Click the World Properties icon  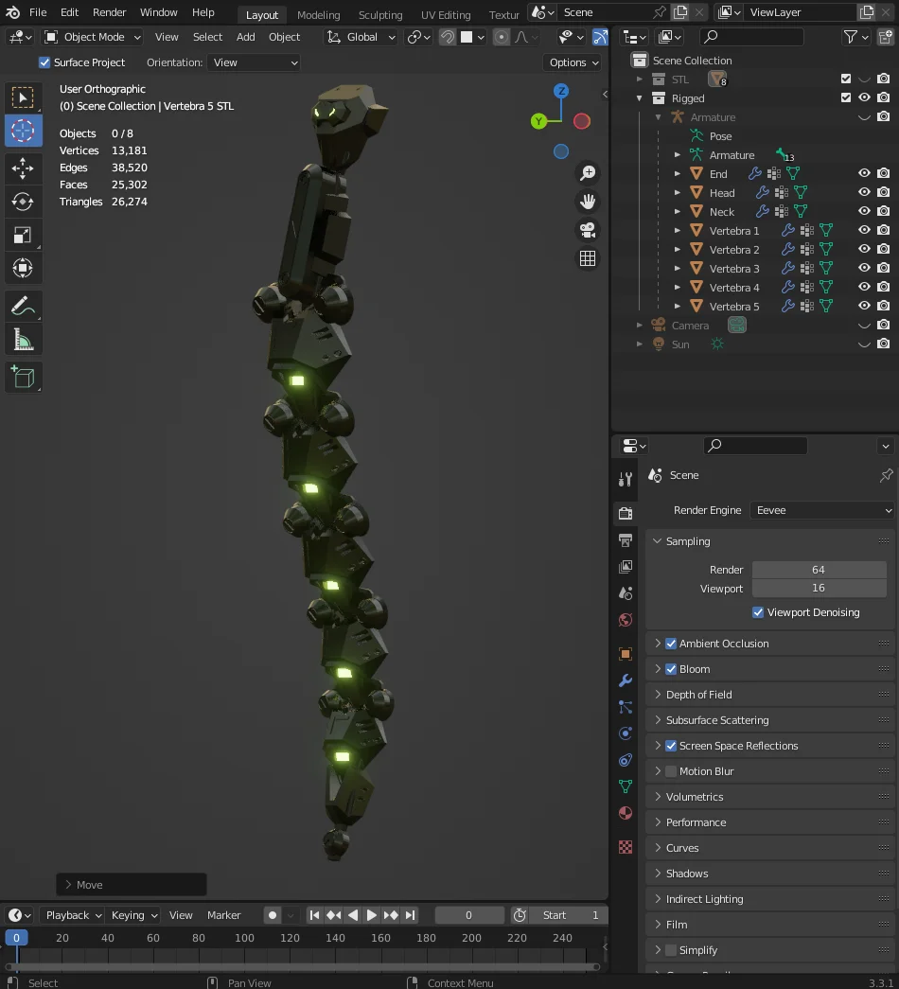[625, 620]
